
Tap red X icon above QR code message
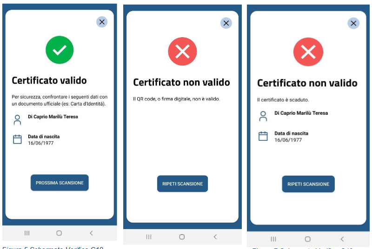182,51
